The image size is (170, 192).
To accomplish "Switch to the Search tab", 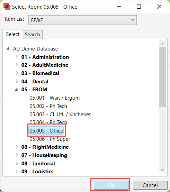I will [33, 35].
